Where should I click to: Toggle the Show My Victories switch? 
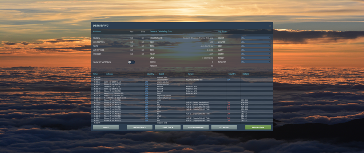[x=131, y=62]
